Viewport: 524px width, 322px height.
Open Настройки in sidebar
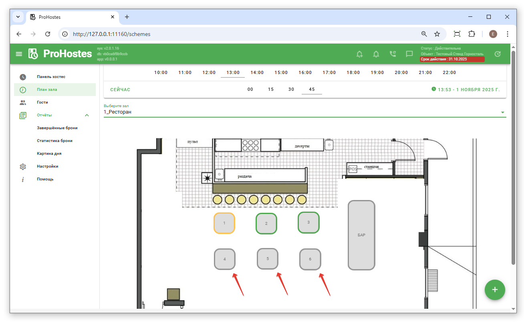pyautogui.click(x=47, y=166)
